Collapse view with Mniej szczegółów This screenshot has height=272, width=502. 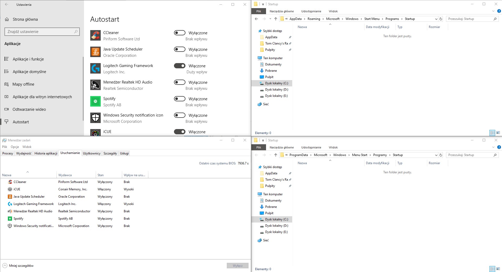click(18, 266)
